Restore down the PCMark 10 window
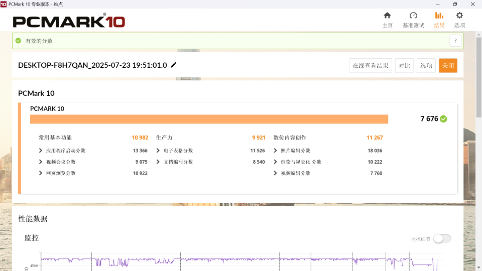Viewport: 482px width, 271px height. (x=455, y=4)
